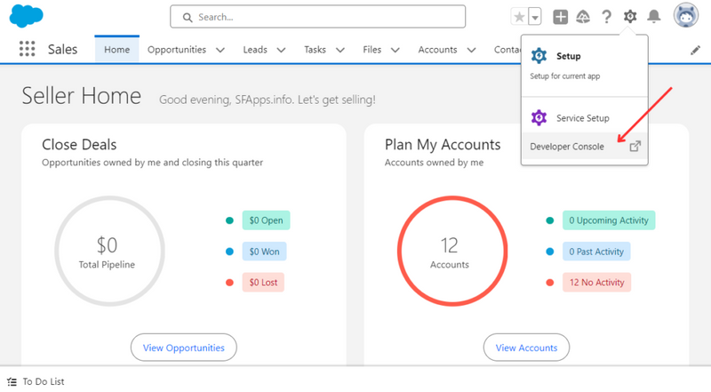Click the Seller Home heading
This screenshot has height=392, width=711.
tap(82, 96)
